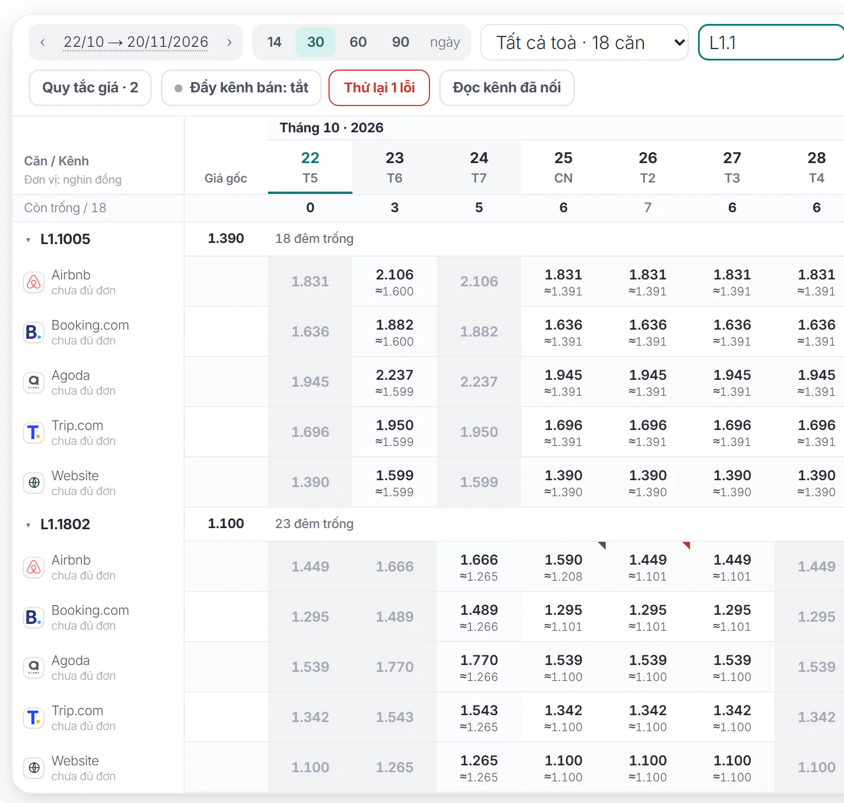Collapse the L1.1802 unit group
The height and width of the screenshot is (803, 844).
[28, 525]
